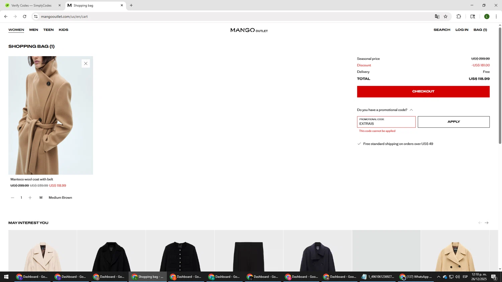
Task: Open the taskbar clock and calendar
Action: 479,277
